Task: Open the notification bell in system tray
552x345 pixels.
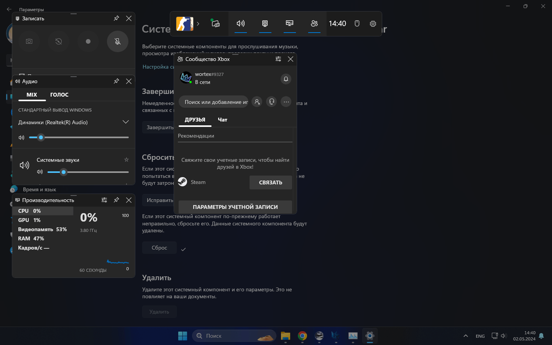Action: 541,336
